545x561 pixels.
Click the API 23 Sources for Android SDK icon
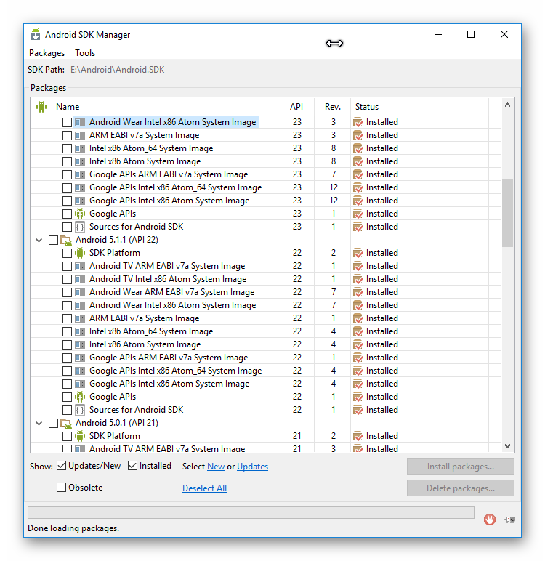(80, 227)
